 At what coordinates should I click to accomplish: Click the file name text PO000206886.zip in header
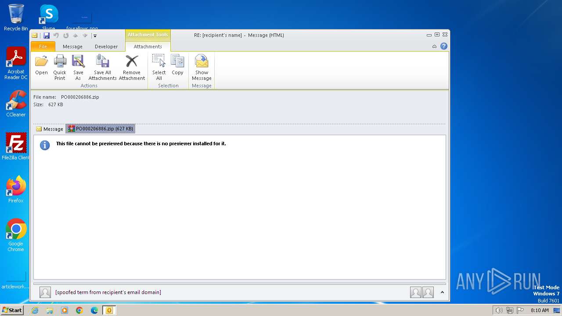[x=80, y=97]
